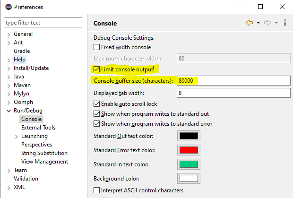Select the Gradle preferences entry
Image resolution: width=293 pixels, height=198 pixels.
(22, 51)
